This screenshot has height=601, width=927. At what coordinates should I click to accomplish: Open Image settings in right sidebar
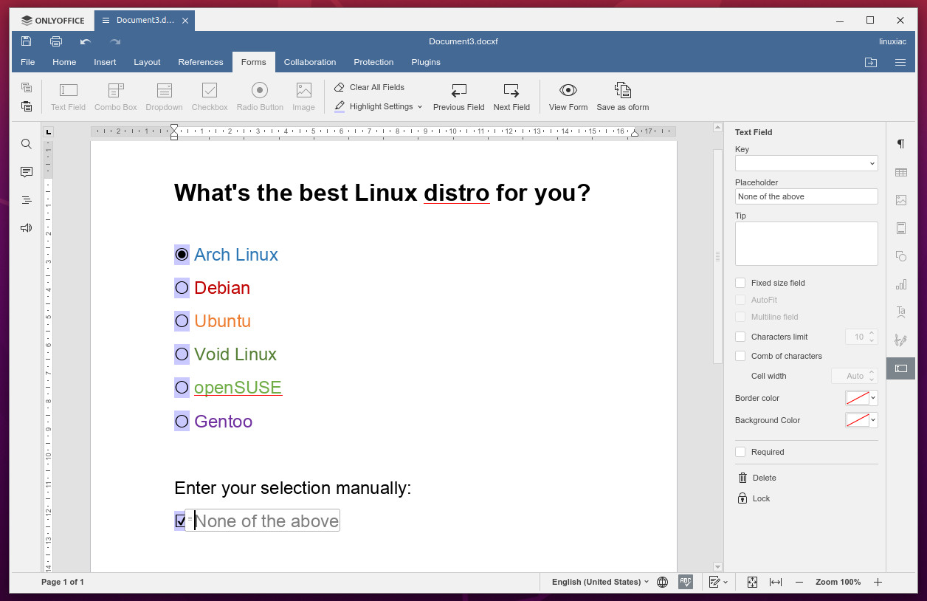[900, 200]
